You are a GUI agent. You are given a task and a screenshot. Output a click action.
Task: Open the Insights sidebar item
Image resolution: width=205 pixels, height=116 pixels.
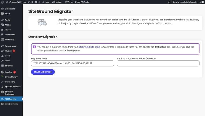(x=9, y=72)
